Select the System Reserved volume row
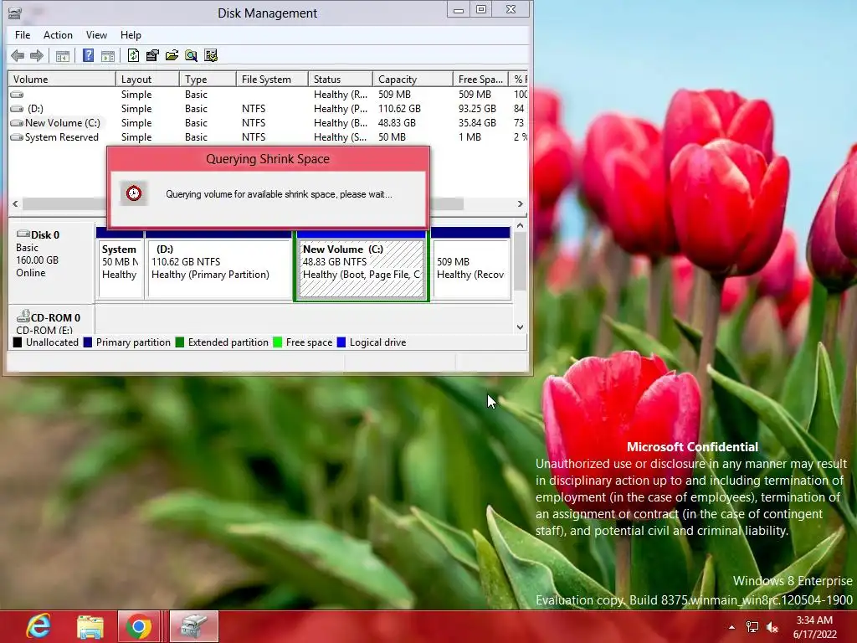857x643 pixels. (x=268, y=137)
